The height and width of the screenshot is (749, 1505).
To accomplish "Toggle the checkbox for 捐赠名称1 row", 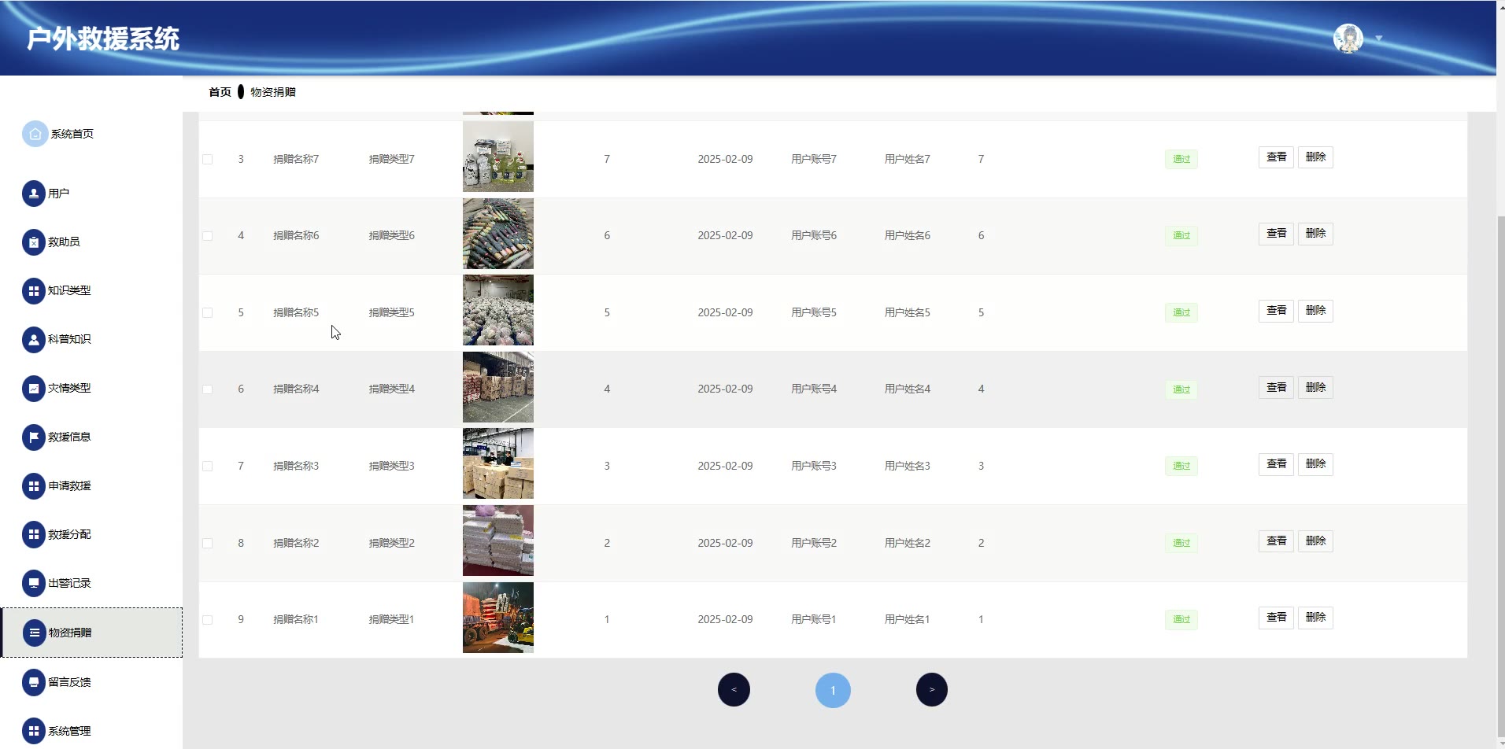I will [208, 619].
